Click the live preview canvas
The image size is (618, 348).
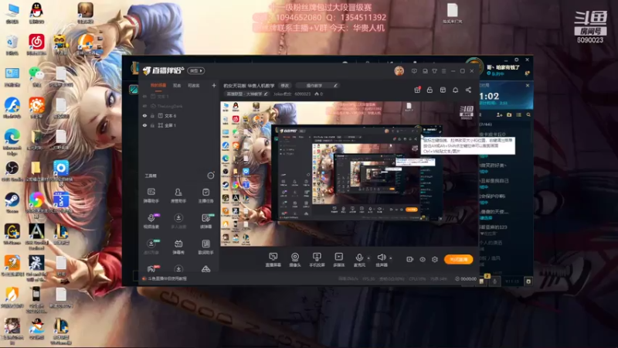pyautogui.click(x=349, y=174)
